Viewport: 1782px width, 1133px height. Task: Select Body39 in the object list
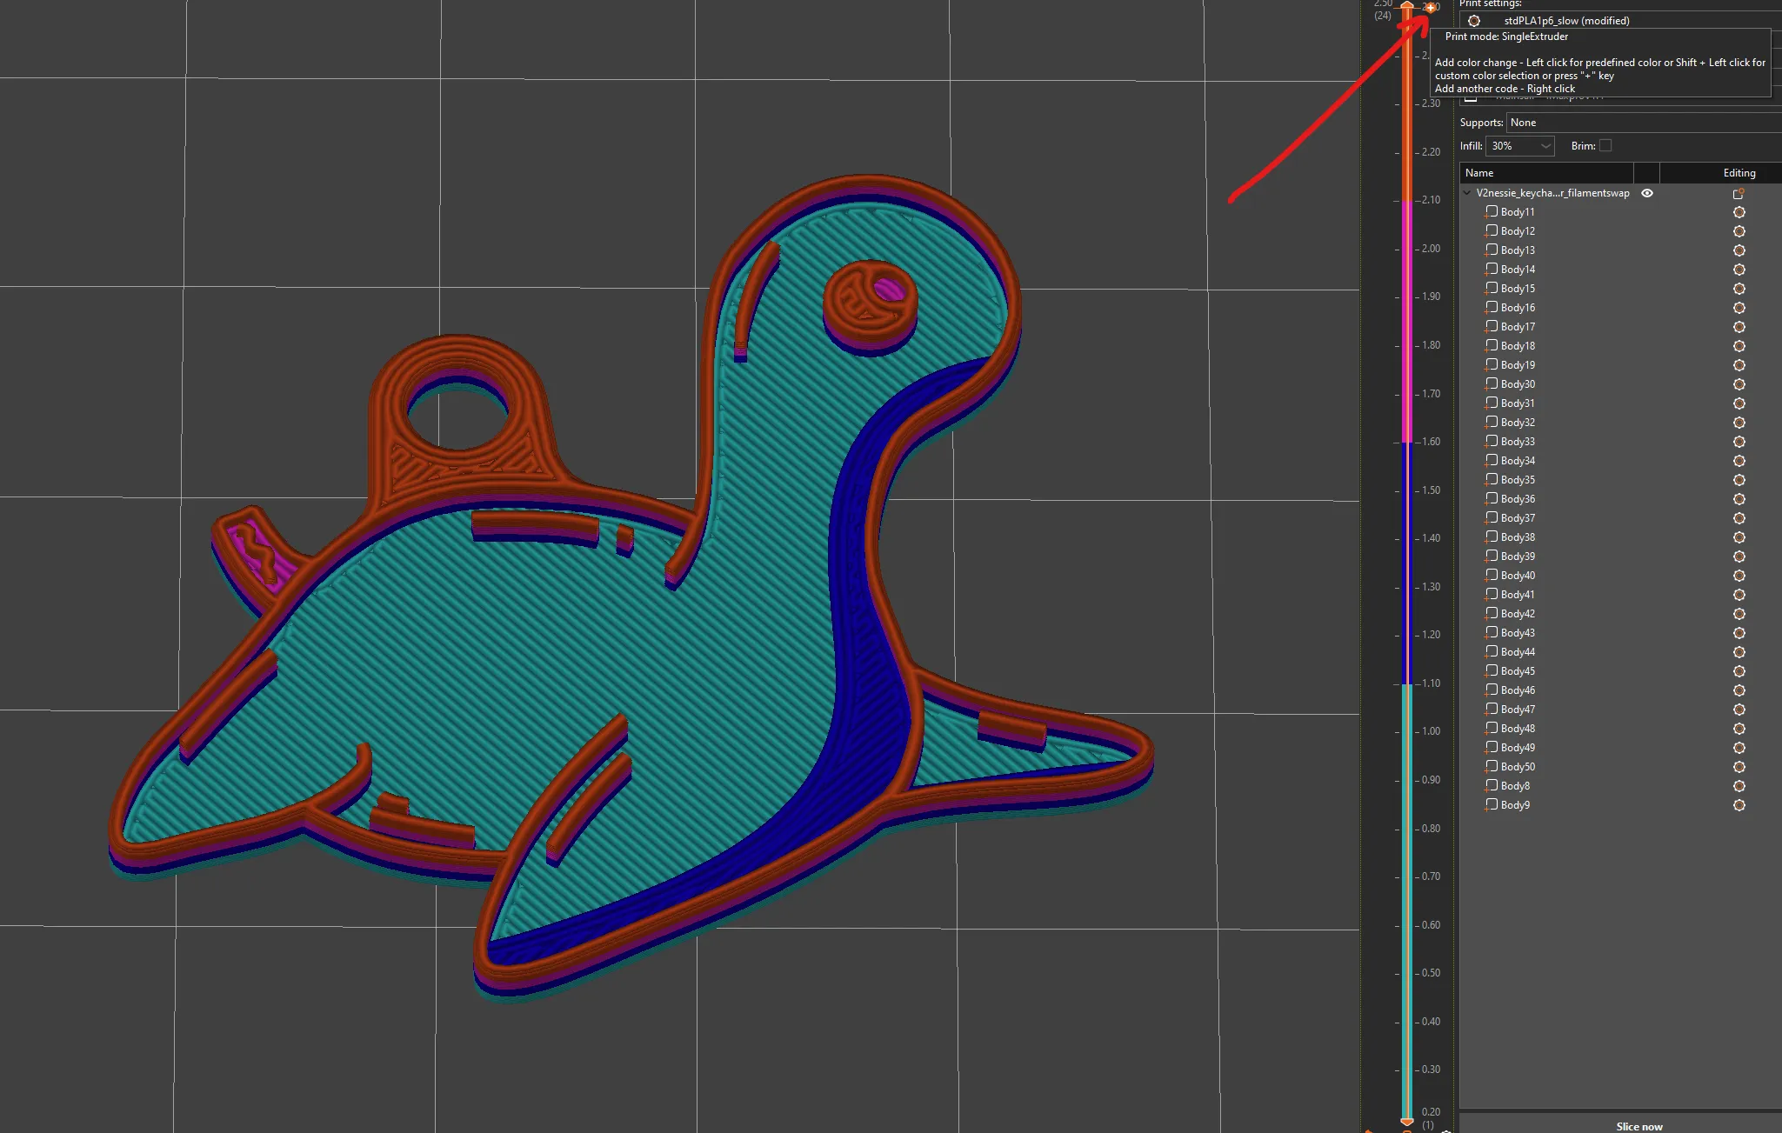click(x=1518, y=557)
